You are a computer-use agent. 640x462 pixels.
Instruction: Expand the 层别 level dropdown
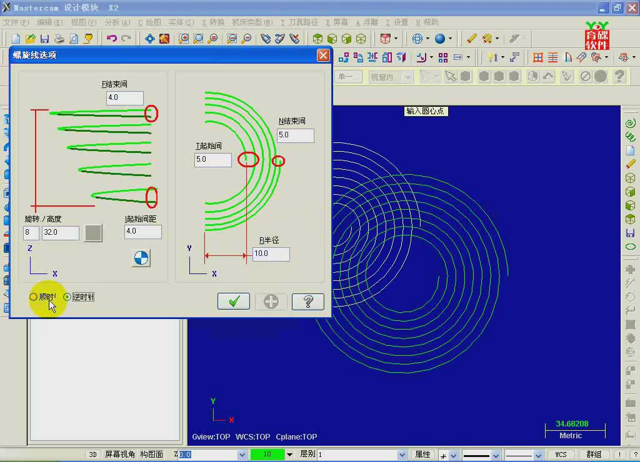(x=402, y=455)
